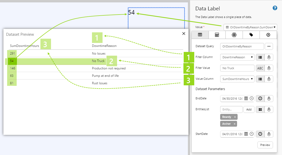Open the StartDate time picker clock

click(251, 134)
